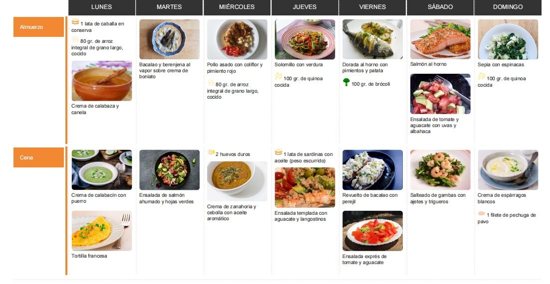
Task: Click the broccoli icon under Viernes lunch
Action: tap(346, 82)
